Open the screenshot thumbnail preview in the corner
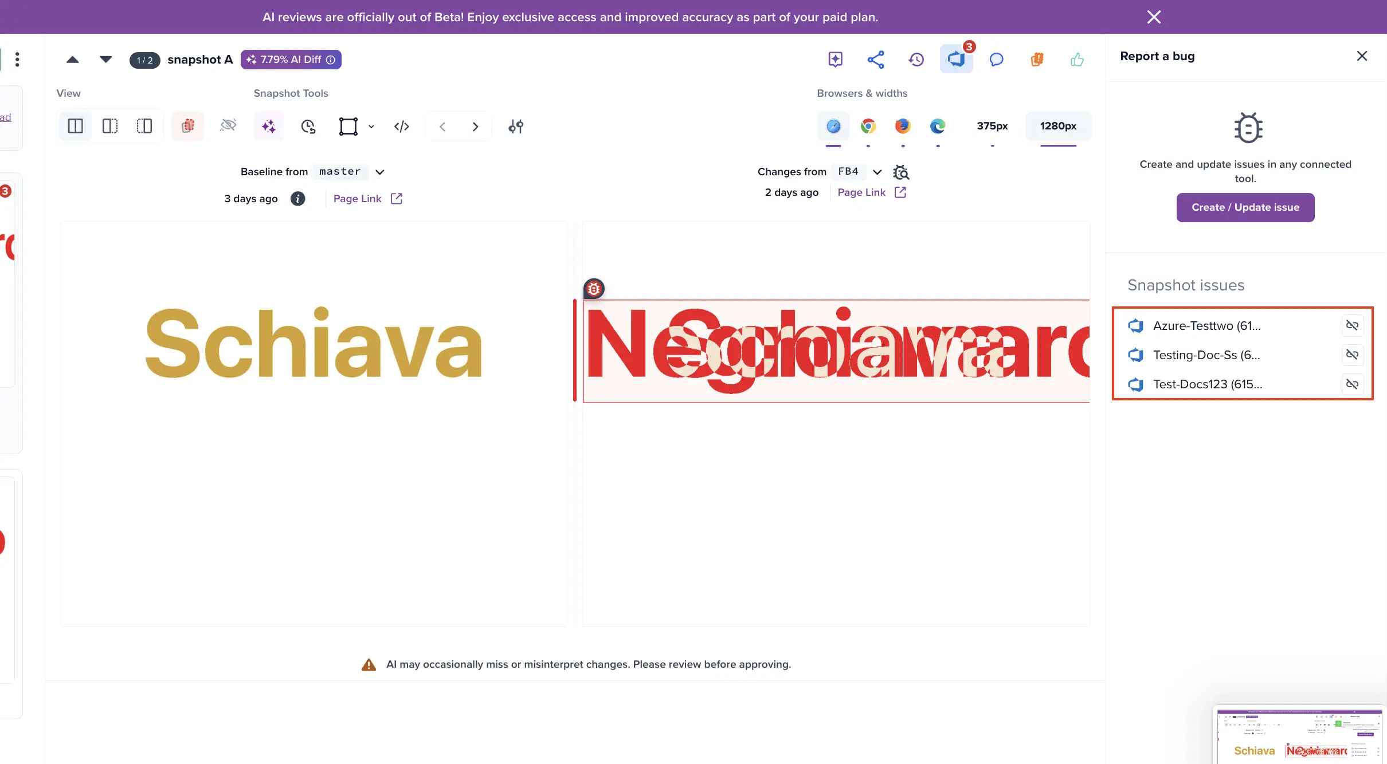Viewport: 1387px width, 764px height. [1299, 735]
